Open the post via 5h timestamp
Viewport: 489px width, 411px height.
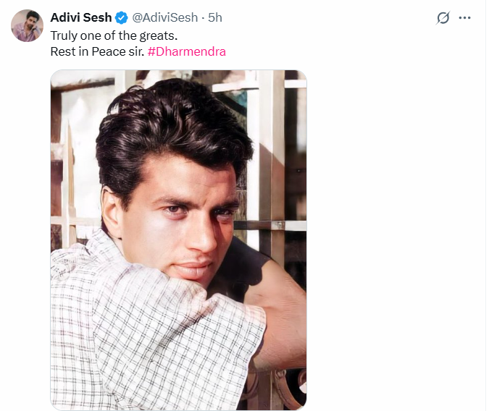[x=215, y=18]
